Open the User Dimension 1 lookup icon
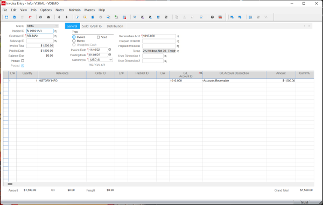This screenshot has height=205, width=323. [165, 56]
